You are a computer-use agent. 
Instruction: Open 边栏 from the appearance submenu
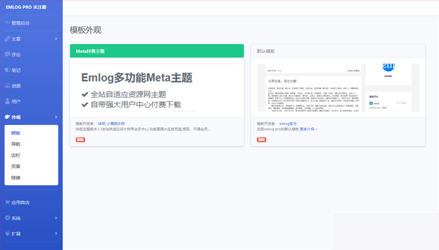(x=16, y=155)
